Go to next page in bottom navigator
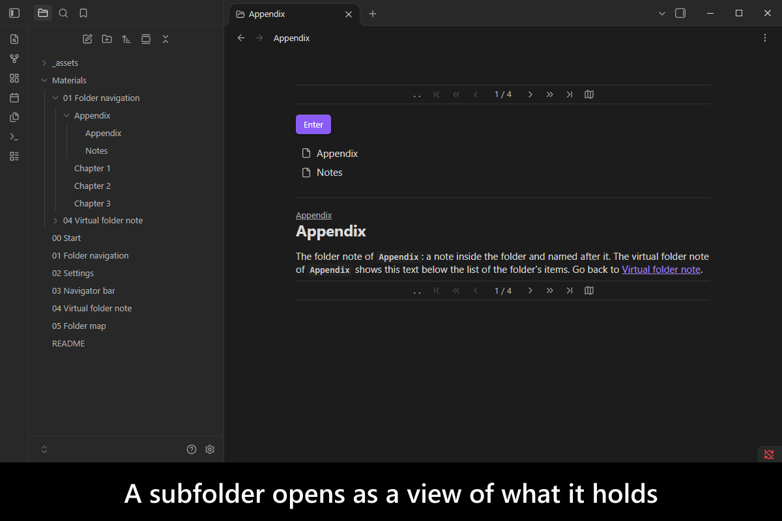 [530, 290]
